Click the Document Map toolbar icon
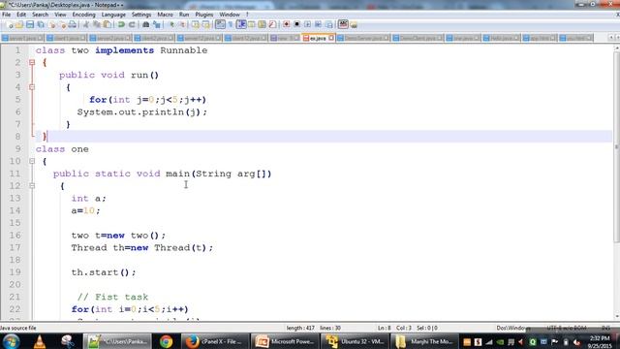The width and height of the screenshot is (620, 349). tap(262, 24)
